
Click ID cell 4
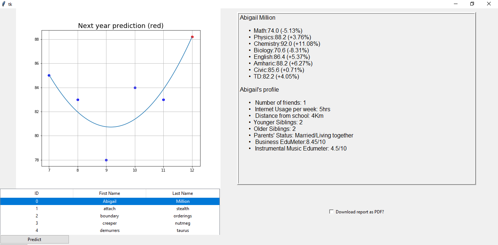(x=37, y=230)
